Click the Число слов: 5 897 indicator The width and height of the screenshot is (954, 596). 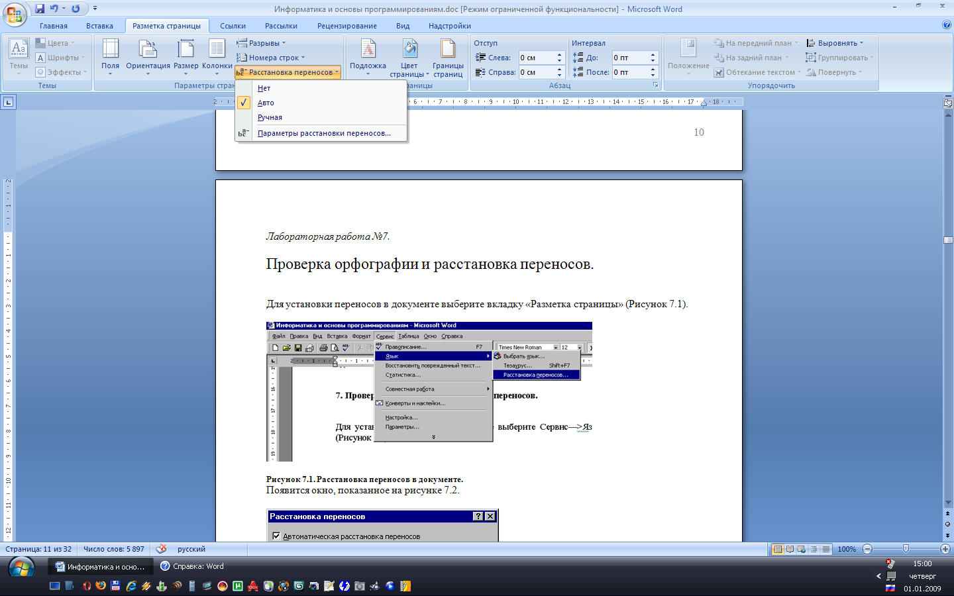coord(114,549)
